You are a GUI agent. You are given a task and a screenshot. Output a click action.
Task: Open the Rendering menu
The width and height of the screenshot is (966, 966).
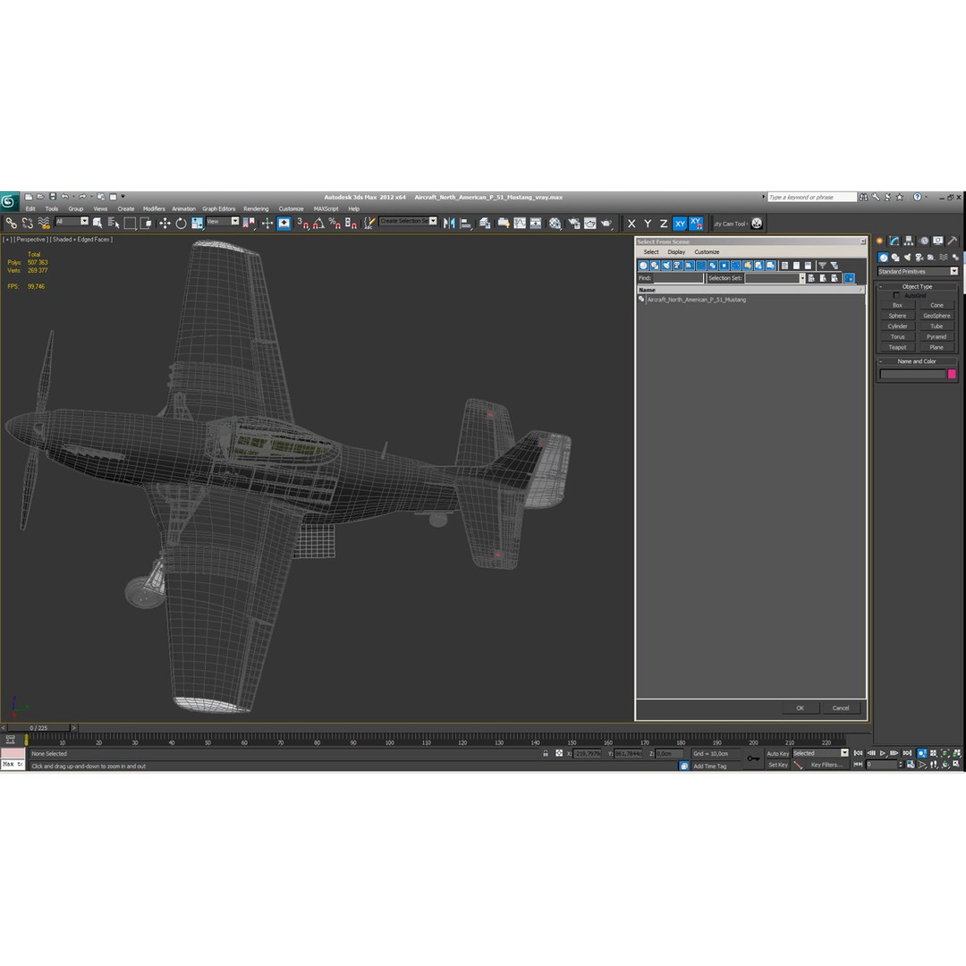pyautogui.click(x=256, y=208)
